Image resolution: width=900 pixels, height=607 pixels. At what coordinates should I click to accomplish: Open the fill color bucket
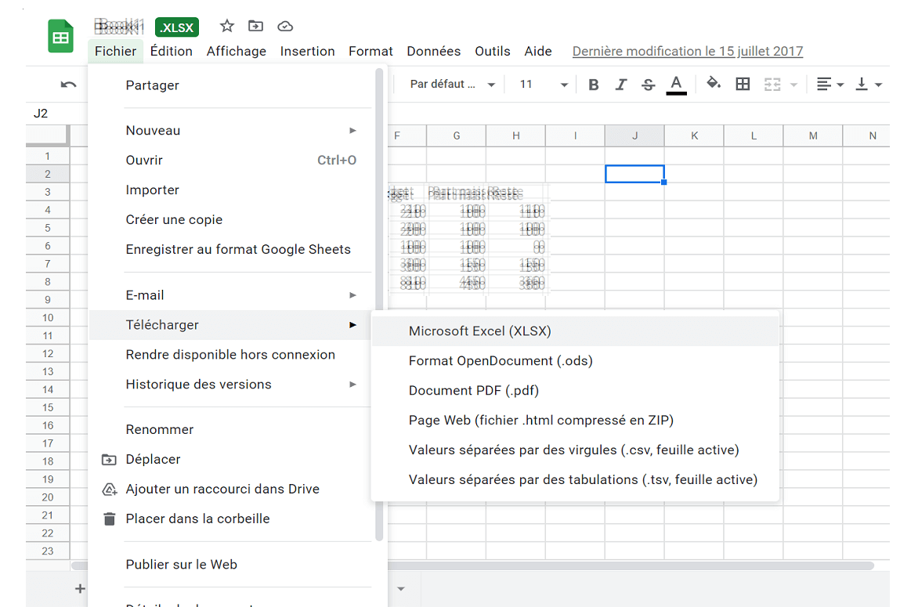click(713, 84)
